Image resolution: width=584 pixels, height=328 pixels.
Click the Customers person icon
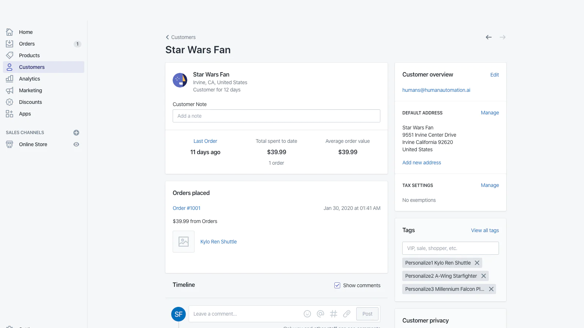[x=9, y=67]
